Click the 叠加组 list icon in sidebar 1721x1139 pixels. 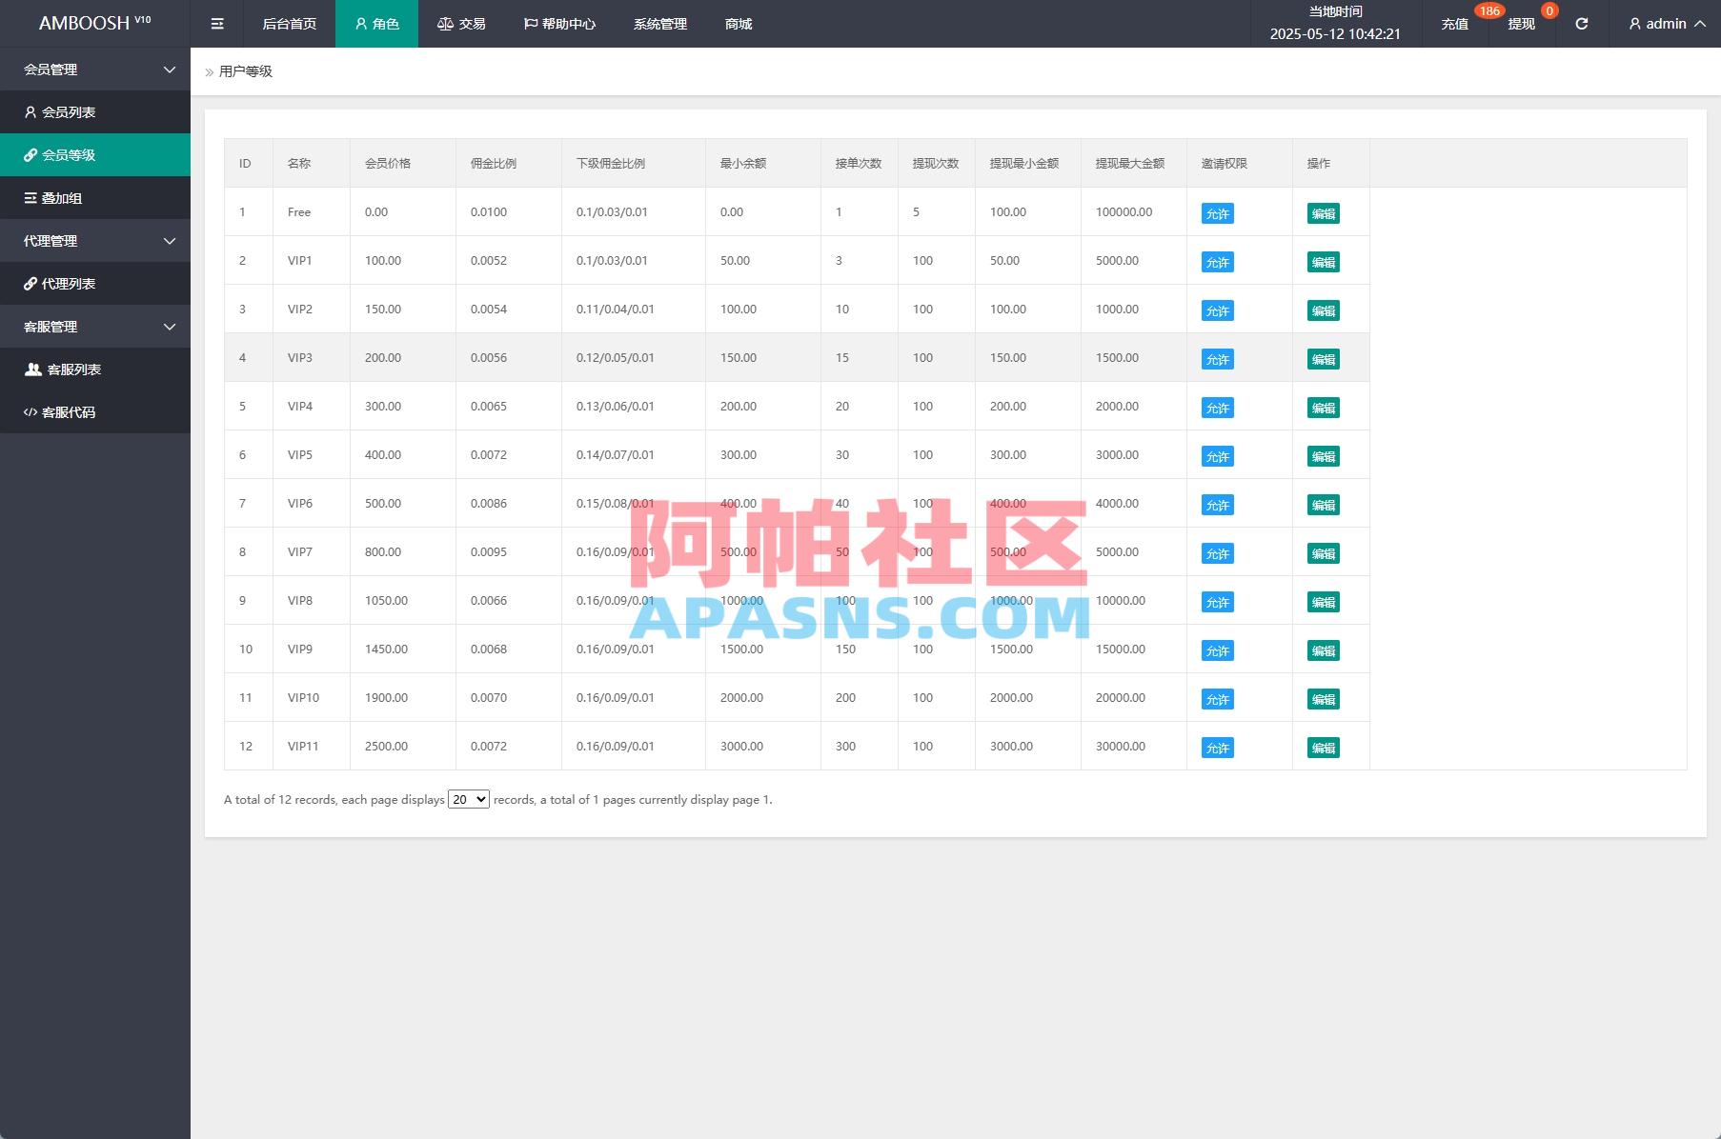(30, 197)
